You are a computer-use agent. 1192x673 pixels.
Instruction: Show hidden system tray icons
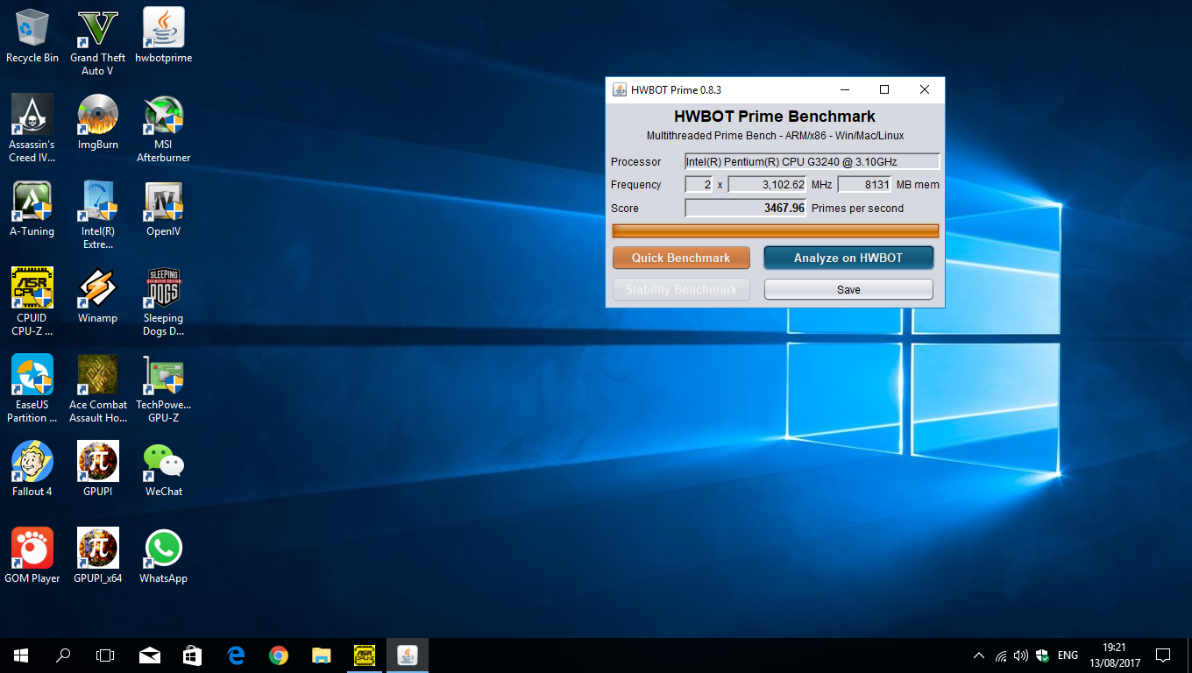point(979,655)
